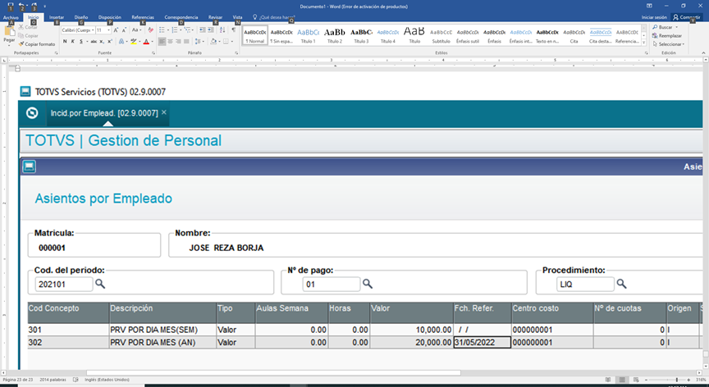Apply the Cita style
The image size is (709, 387).
tap(574, 34)
